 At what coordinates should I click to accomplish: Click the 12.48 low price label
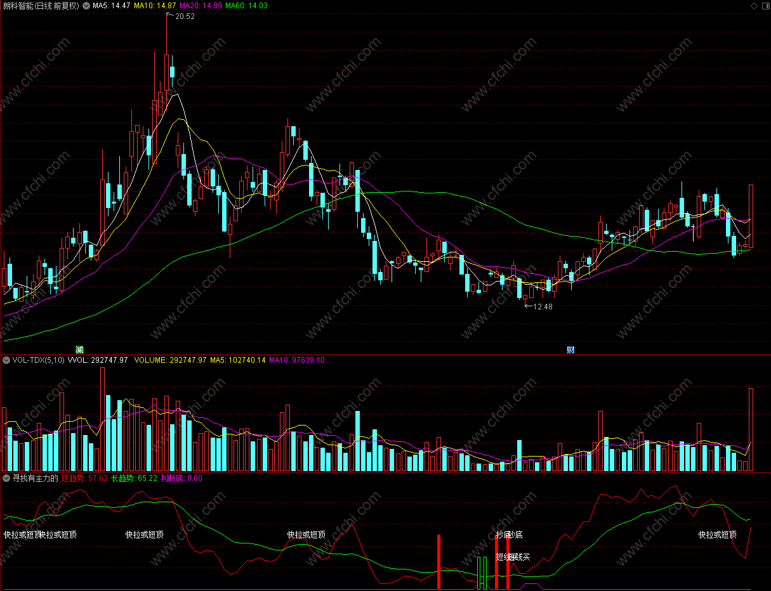point(543,307)
